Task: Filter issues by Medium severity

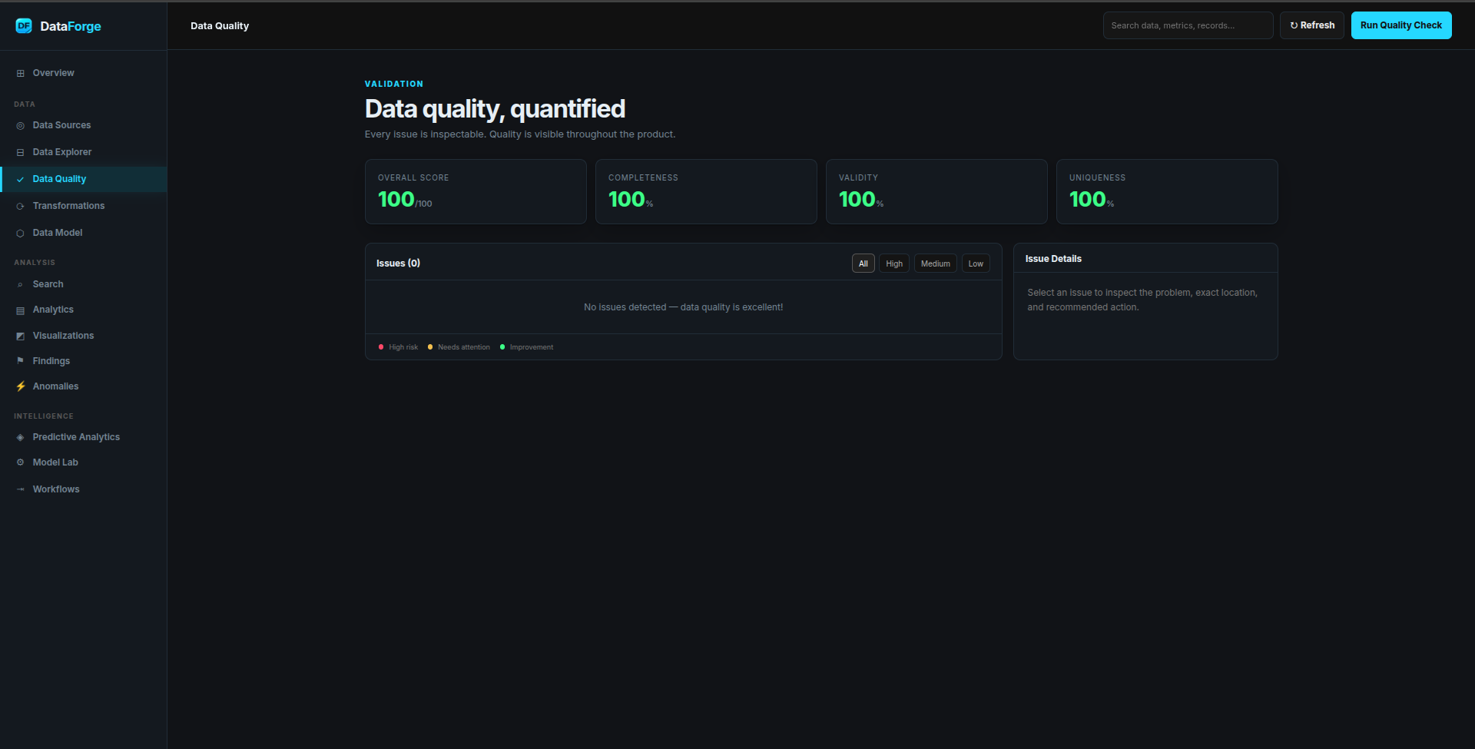Action: pyautogui.click(x=935, y=263)
